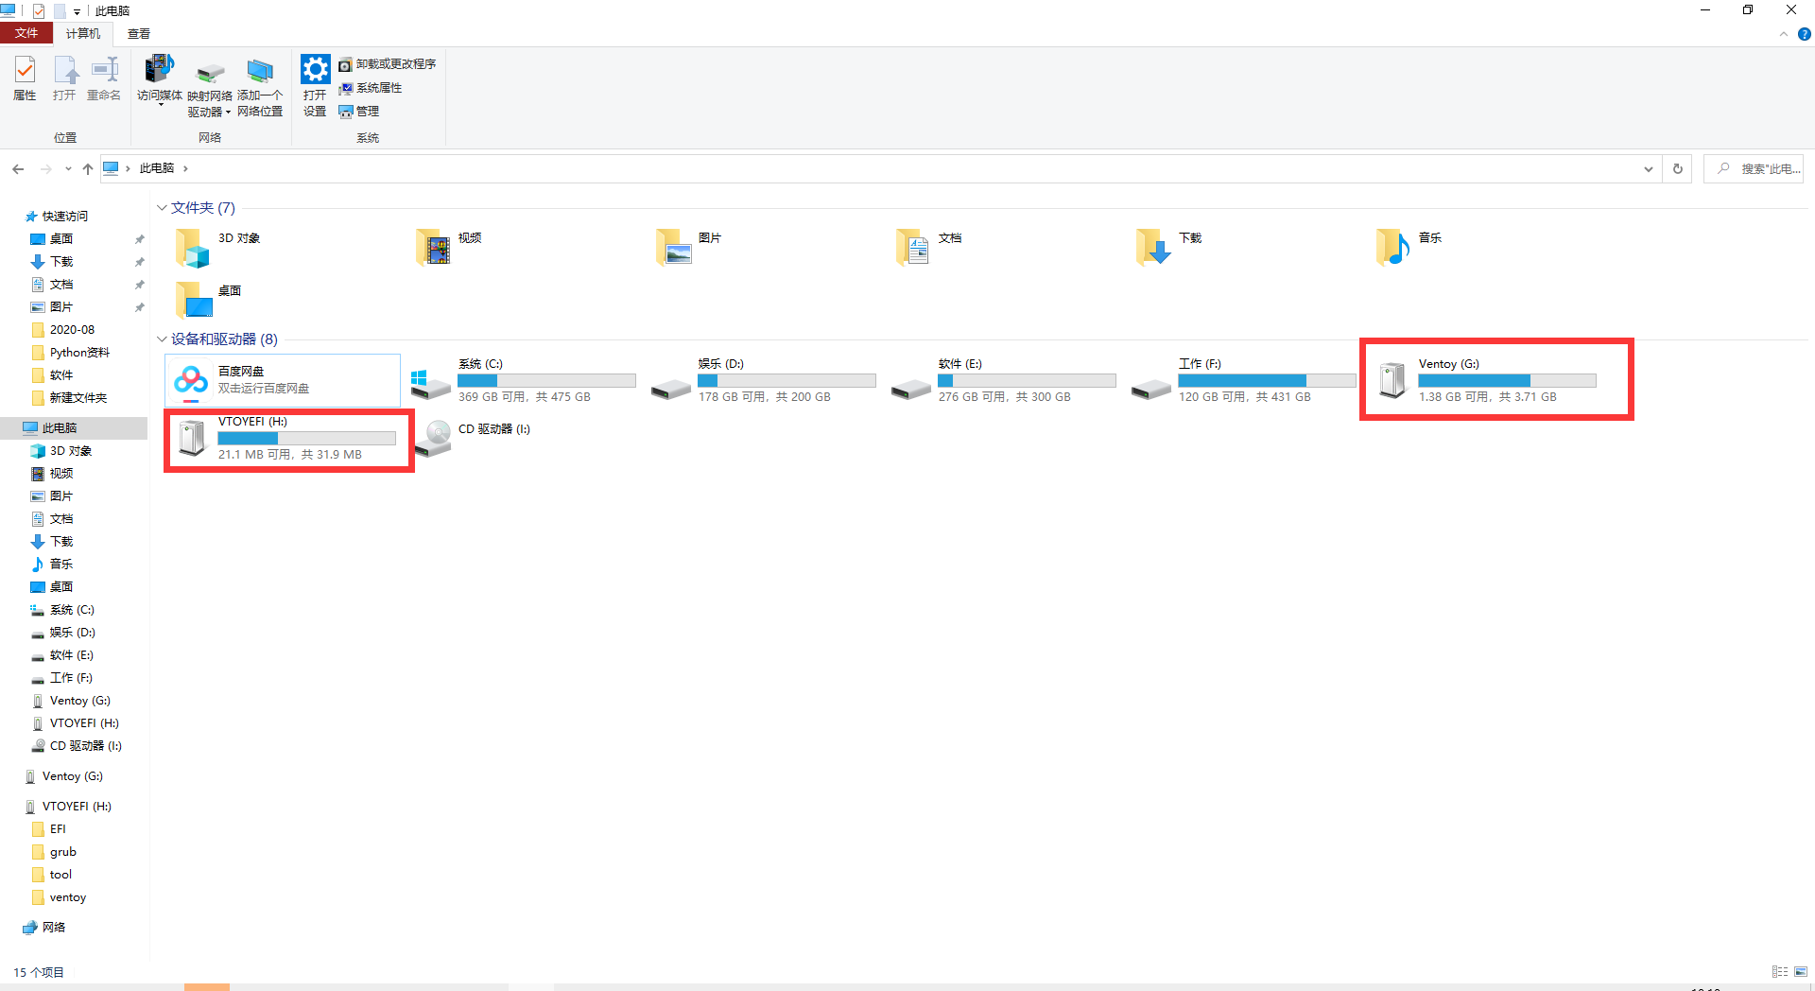
Task: Switch to large icons view in status bar
Action: pos(1801,972)
